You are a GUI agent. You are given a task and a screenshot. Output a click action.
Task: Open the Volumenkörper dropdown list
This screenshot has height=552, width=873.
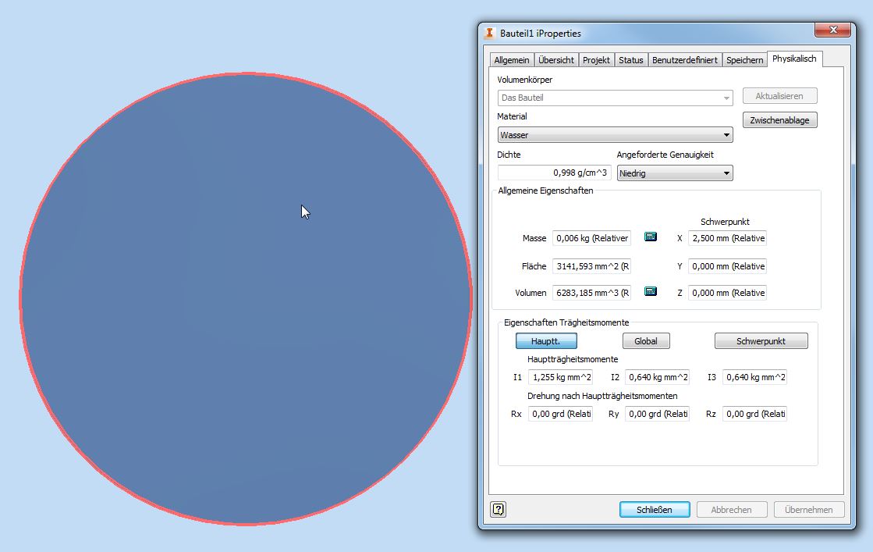coord(615,98)
